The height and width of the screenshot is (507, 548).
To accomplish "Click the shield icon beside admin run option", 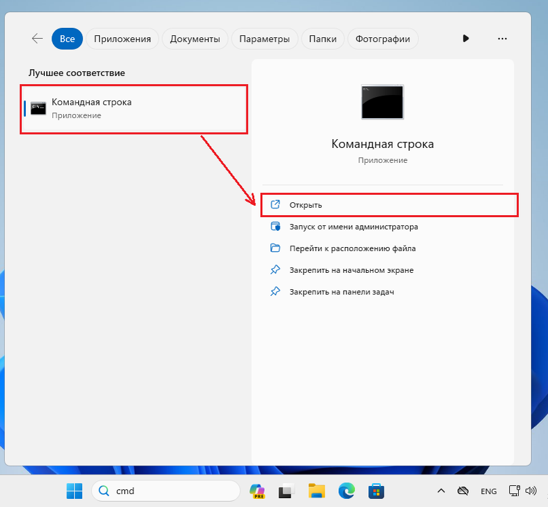I will click(276, 226).
